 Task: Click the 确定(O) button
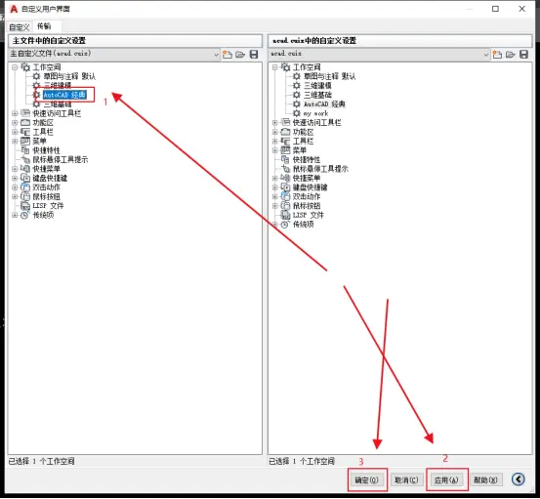[367, 479]
